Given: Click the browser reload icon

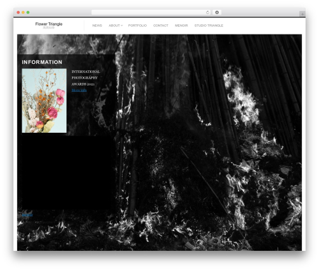Looking at the screenshot, I should click(207, 12).
